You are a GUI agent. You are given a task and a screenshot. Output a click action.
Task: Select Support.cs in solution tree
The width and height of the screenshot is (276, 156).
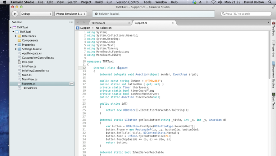click(x=28, y=83)
